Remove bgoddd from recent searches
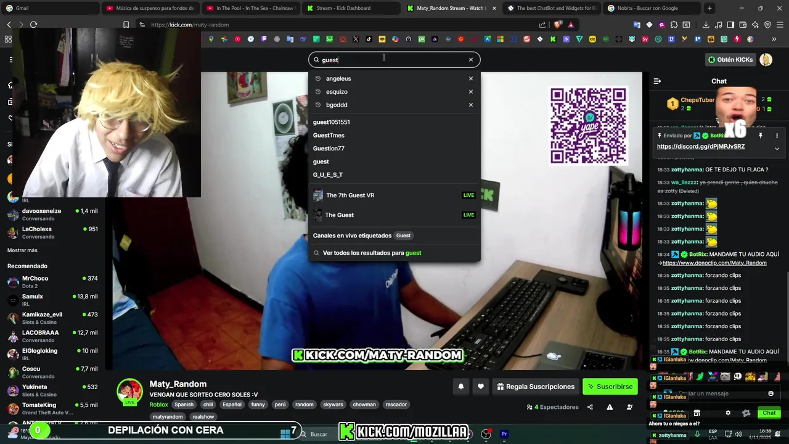This screenshot has width=789, height=444. click(471, 105)
